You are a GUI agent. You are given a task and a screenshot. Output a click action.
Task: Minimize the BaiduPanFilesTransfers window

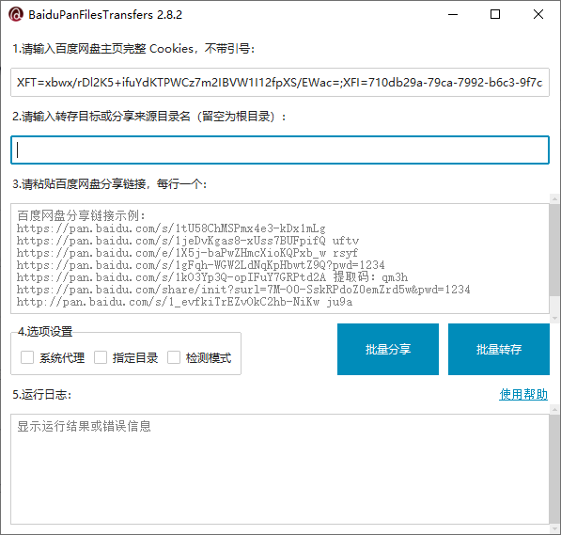point(453,15)
